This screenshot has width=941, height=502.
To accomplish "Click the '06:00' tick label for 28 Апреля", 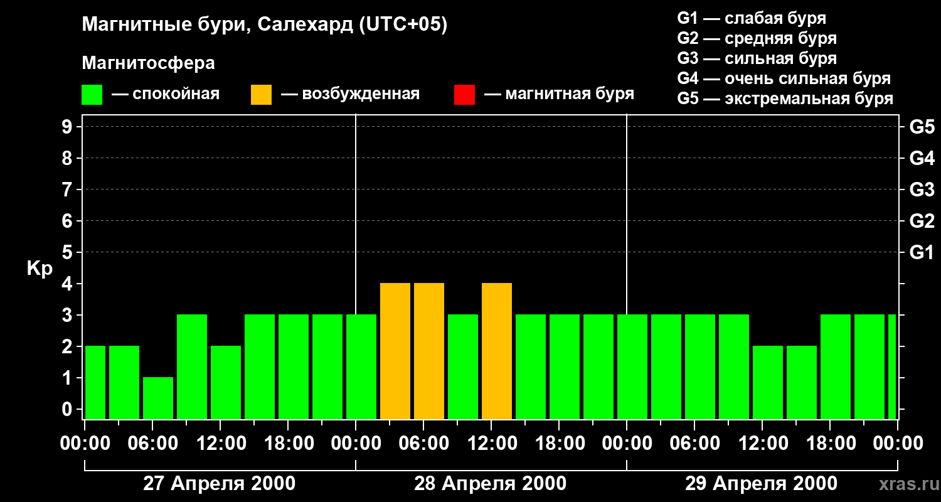I will coord(423,444).
